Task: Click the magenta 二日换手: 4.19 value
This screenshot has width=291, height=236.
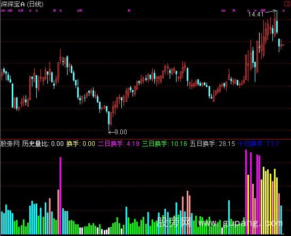Action: (119, 144)
